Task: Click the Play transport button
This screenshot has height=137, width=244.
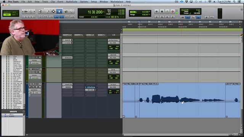Action: tap(167, 11)
